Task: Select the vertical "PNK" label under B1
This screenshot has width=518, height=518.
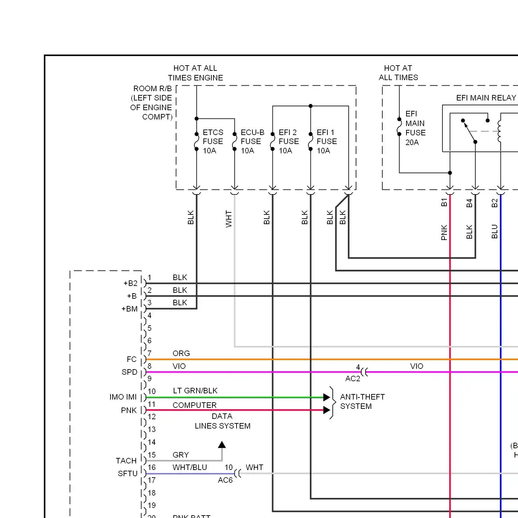Action: pos(444,232)
